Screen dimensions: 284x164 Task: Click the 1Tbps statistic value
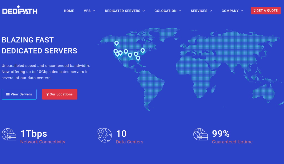(34, 134)
